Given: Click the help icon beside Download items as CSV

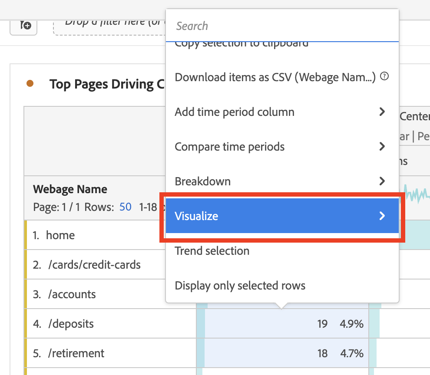Looking at the screenshot, I should click(384, 76).
